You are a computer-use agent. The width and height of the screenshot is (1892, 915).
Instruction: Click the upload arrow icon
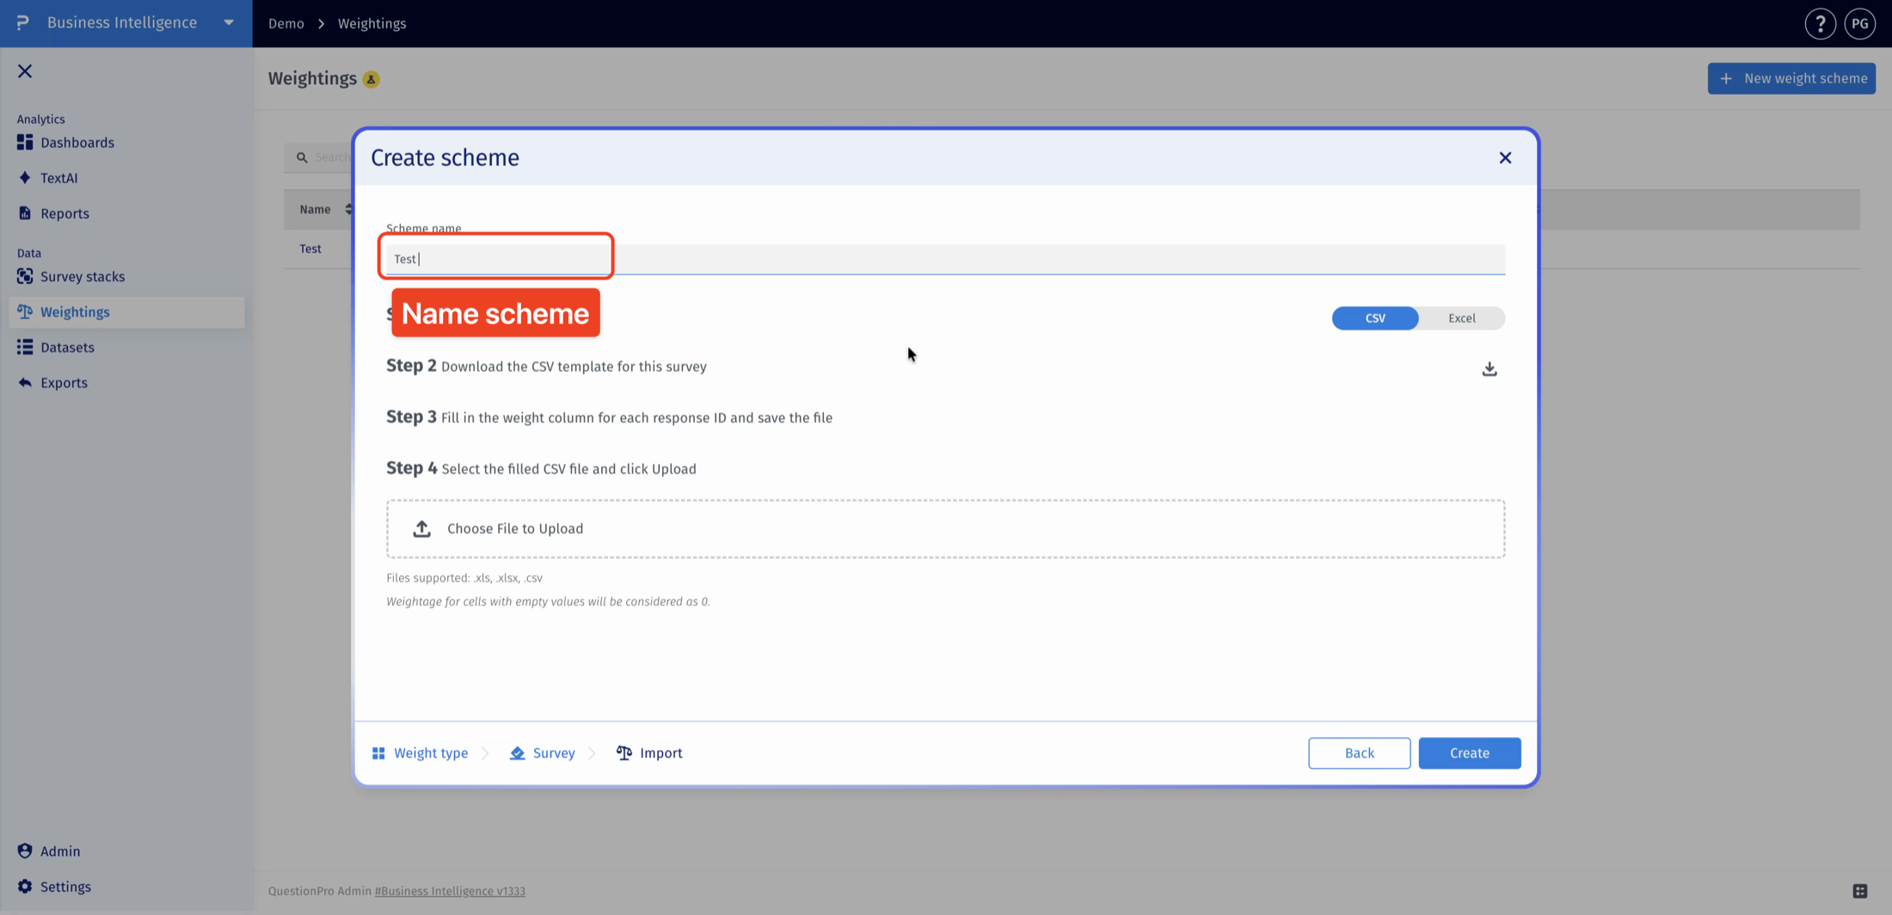click(x=421, y=529)
